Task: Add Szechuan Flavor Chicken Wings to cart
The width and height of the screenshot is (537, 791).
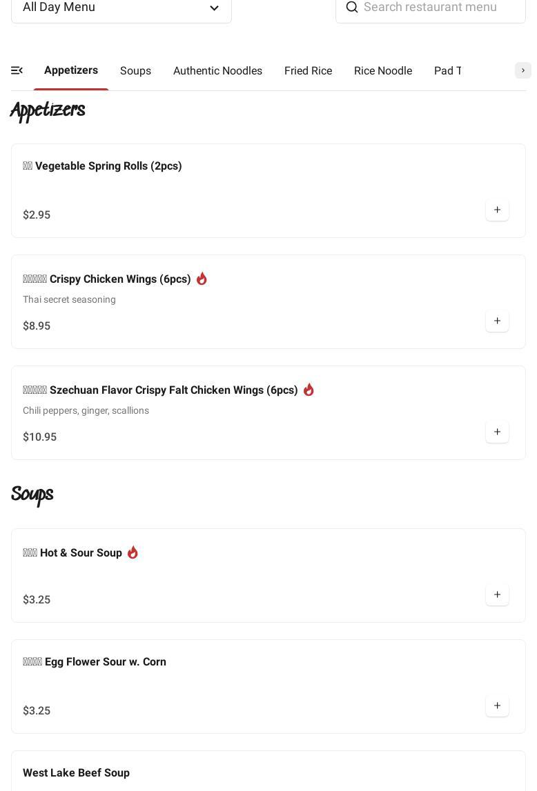Action: (497, 432)
